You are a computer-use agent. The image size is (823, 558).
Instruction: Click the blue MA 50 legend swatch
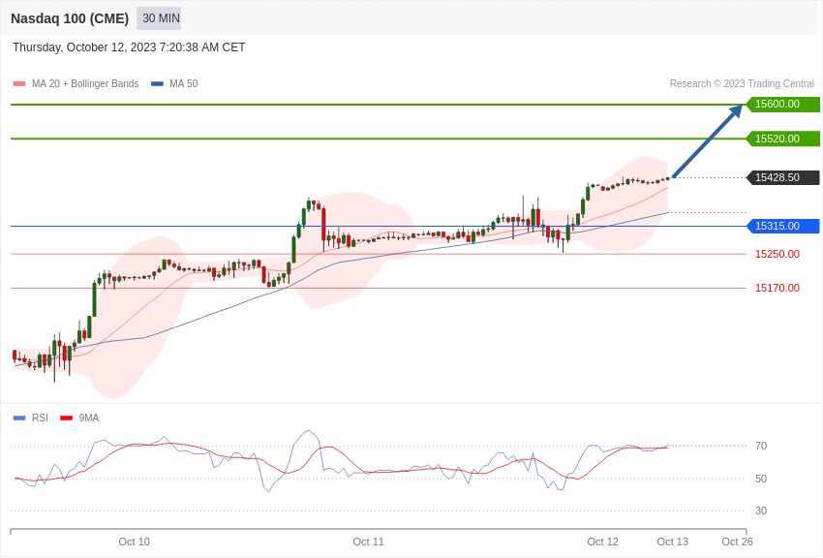click(157, 84)
